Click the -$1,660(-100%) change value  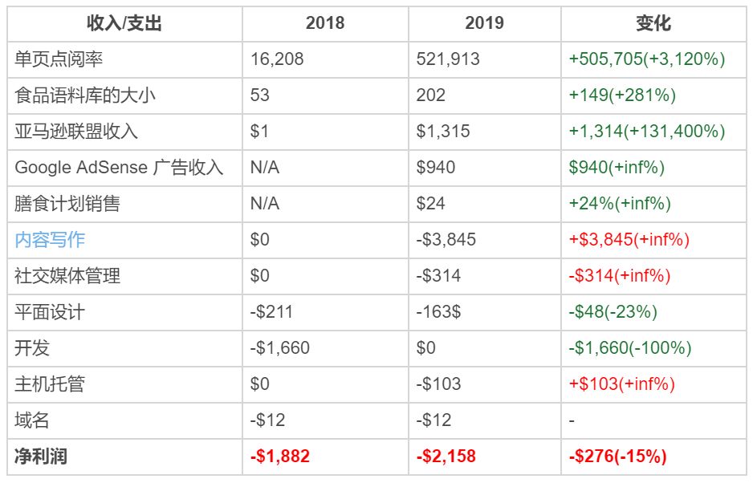click(630, 348)
